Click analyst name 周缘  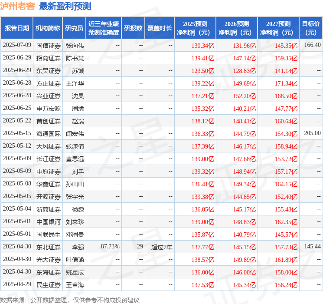pyautogui.click(x=78, y=109)
